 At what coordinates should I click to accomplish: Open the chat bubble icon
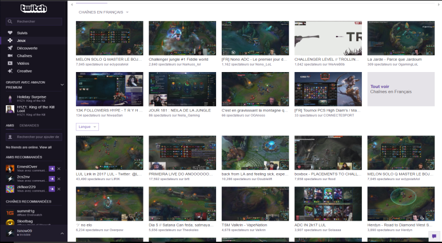tap(434, 236)
